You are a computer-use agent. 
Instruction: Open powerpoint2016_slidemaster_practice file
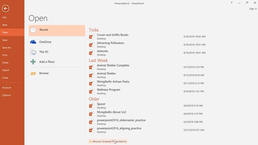tap(147, 122)
